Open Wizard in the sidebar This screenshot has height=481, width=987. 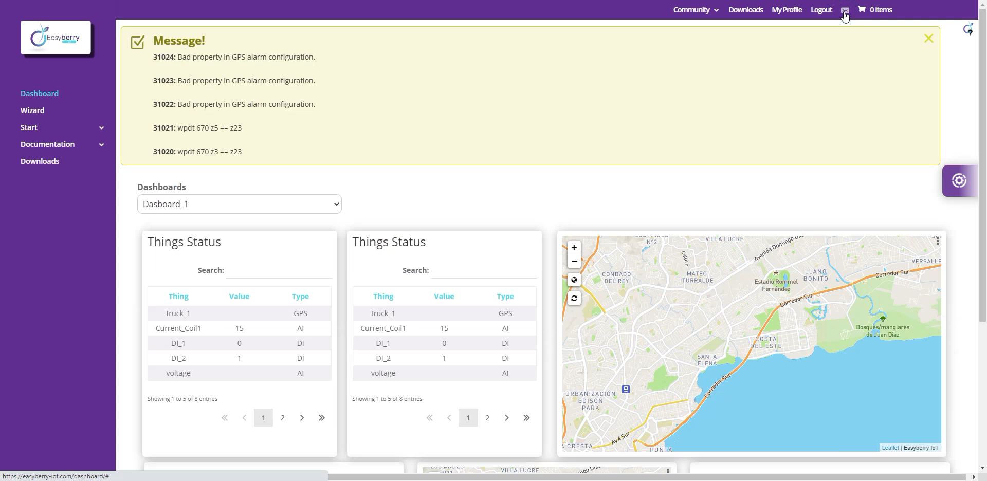tap(32, 110)
